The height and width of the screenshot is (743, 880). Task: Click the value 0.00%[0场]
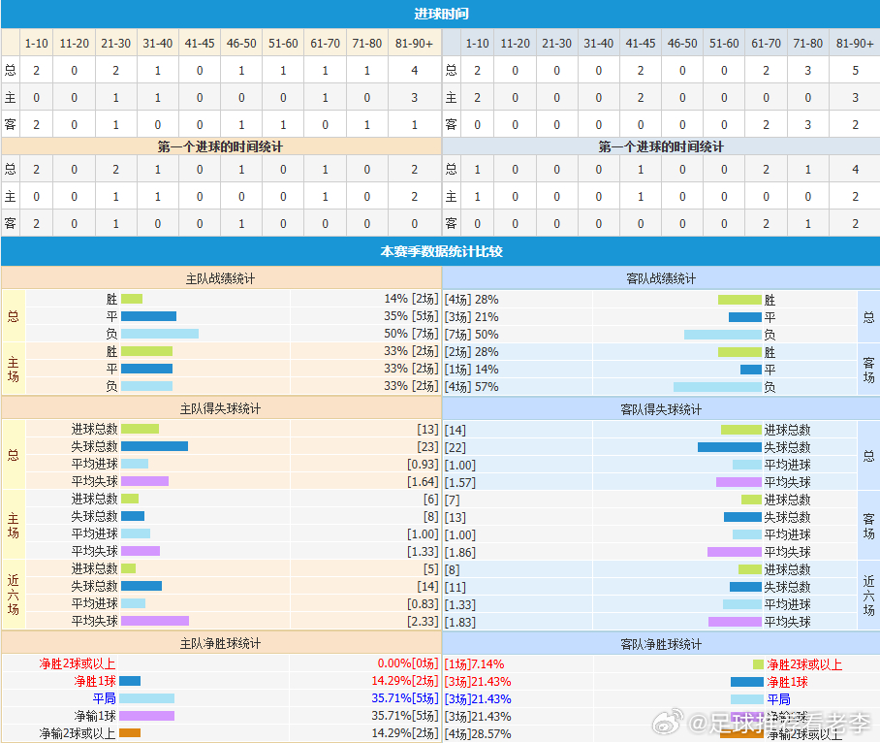pos(408,663)
